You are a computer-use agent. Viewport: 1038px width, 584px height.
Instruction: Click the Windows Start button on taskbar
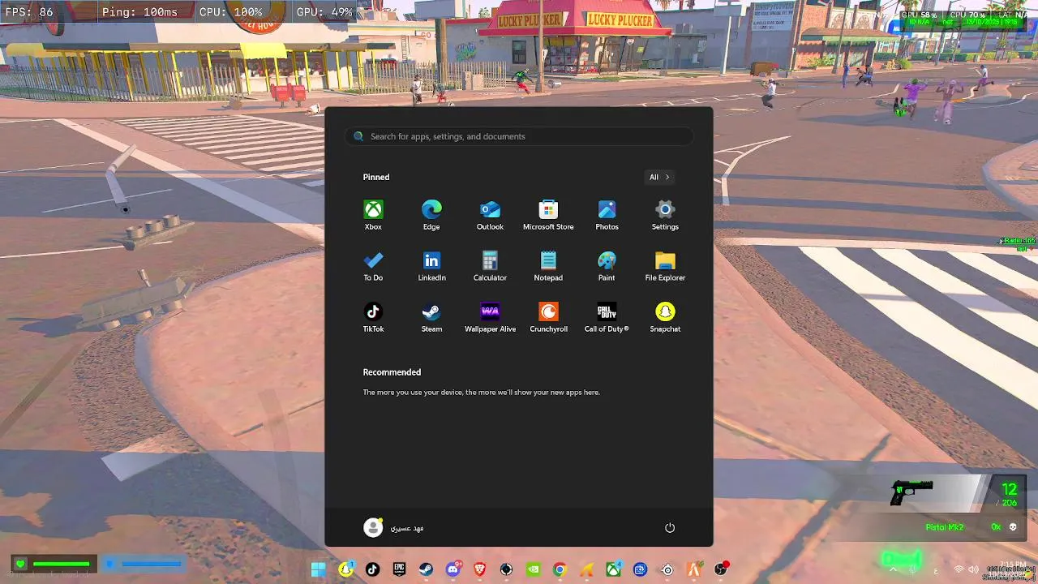tap(319, 569)
